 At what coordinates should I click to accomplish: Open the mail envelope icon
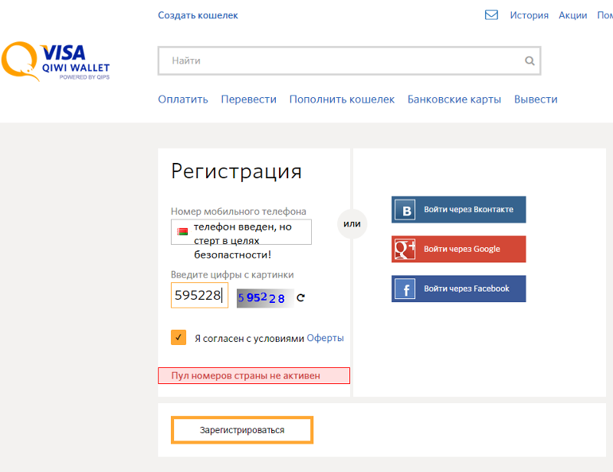491,15
